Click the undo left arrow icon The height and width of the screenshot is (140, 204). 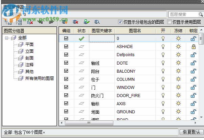pos(41,22)
